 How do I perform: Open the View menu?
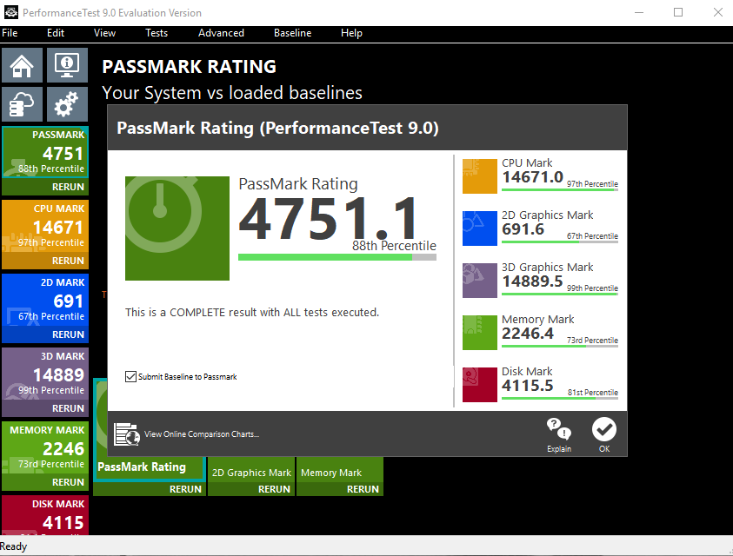104,33
